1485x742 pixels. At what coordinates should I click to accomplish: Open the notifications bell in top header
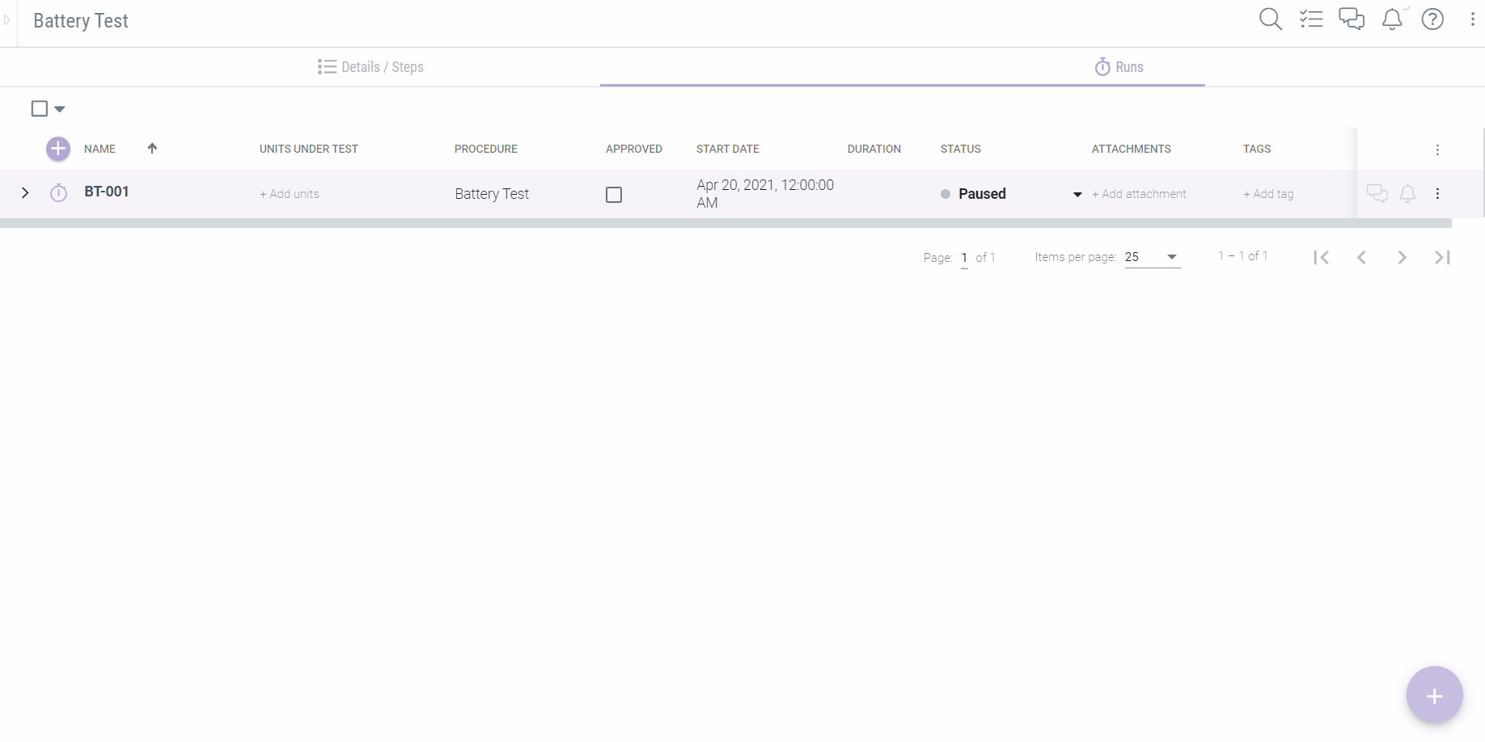pos(1392,19)
